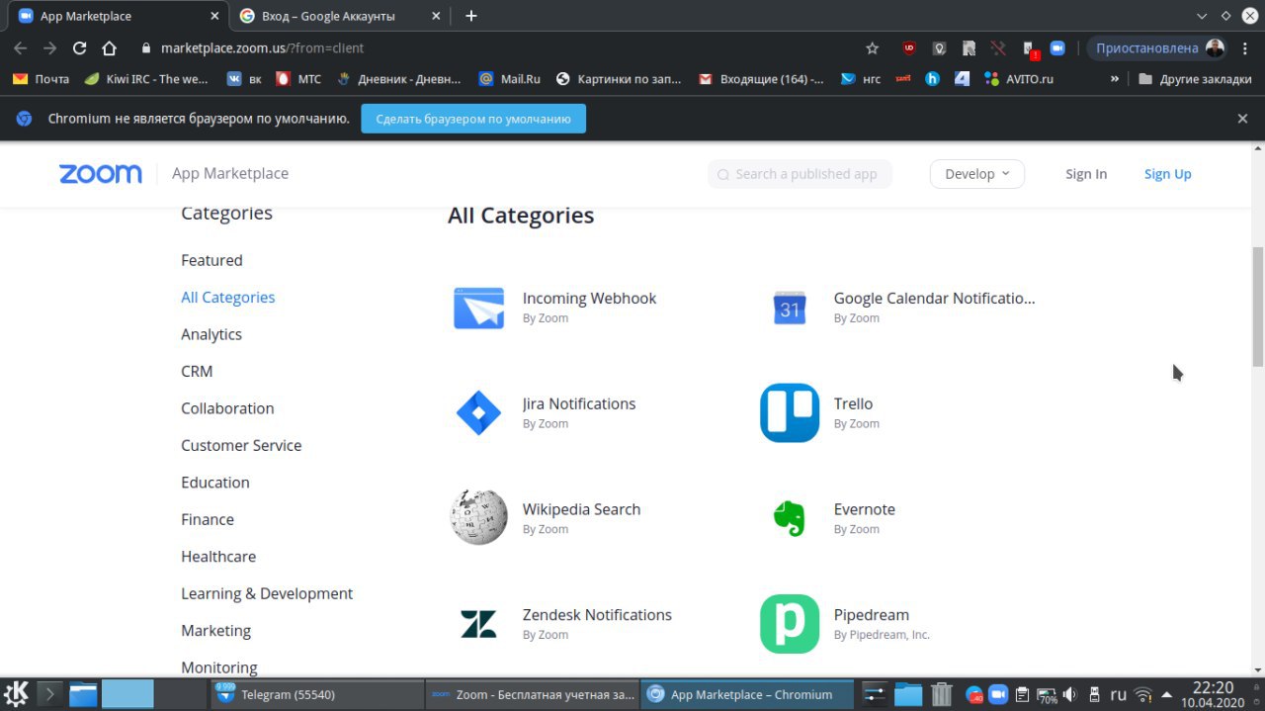
Task: Click the Sign Up link
Action: 1168,174
